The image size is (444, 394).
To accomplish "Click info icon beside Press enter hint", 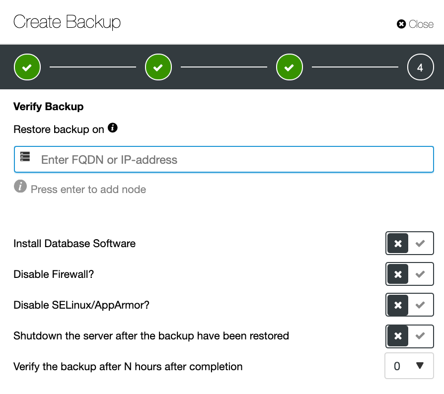I will click(x=20, y=187).
